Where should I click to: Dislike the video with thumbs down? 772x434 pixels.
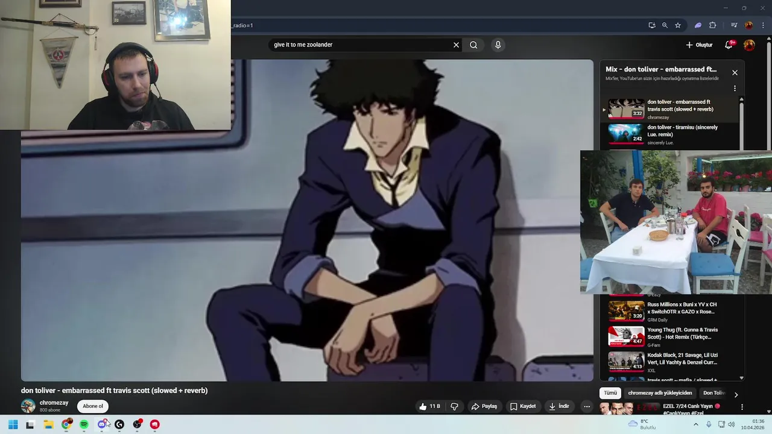pyautogui.click(x=454, y=406)
